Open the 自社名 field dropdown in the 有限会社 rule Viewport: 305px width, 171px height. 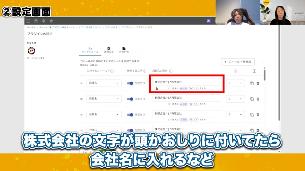[x=104, y=99]
